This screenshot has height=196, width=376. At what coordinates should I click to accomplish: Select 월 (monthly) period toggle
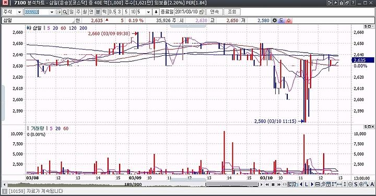pos(85,11)
